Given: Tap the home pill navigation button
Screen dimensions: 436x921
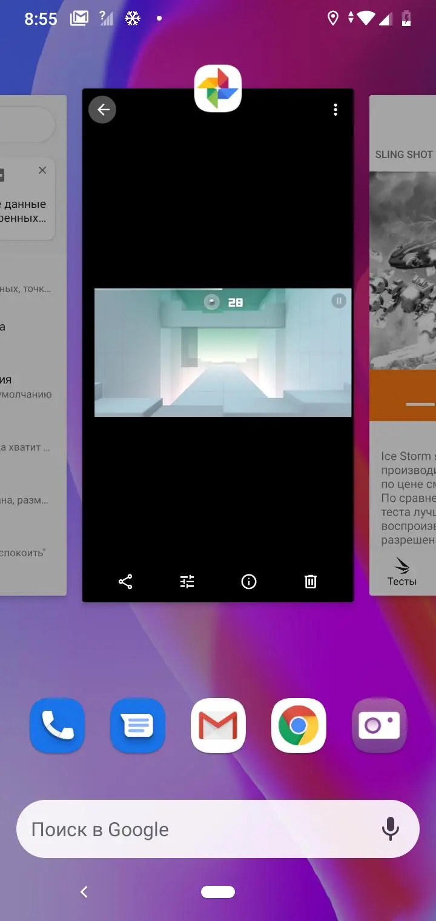Looking at the screenshot, I should [x=218, y=891].
